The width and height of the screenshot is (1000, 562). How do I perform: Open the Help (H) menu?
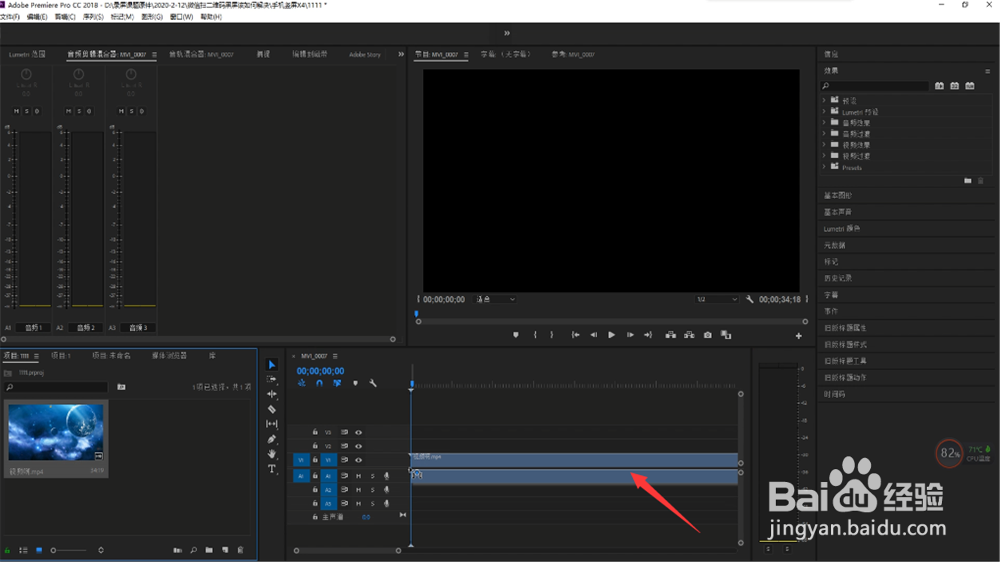coord(211,17)
